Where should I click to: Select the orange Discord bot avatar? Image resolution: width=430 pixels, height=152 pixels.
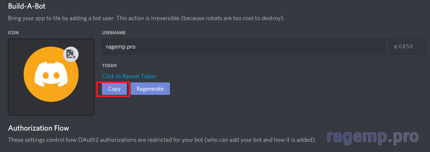coord(51,75)
